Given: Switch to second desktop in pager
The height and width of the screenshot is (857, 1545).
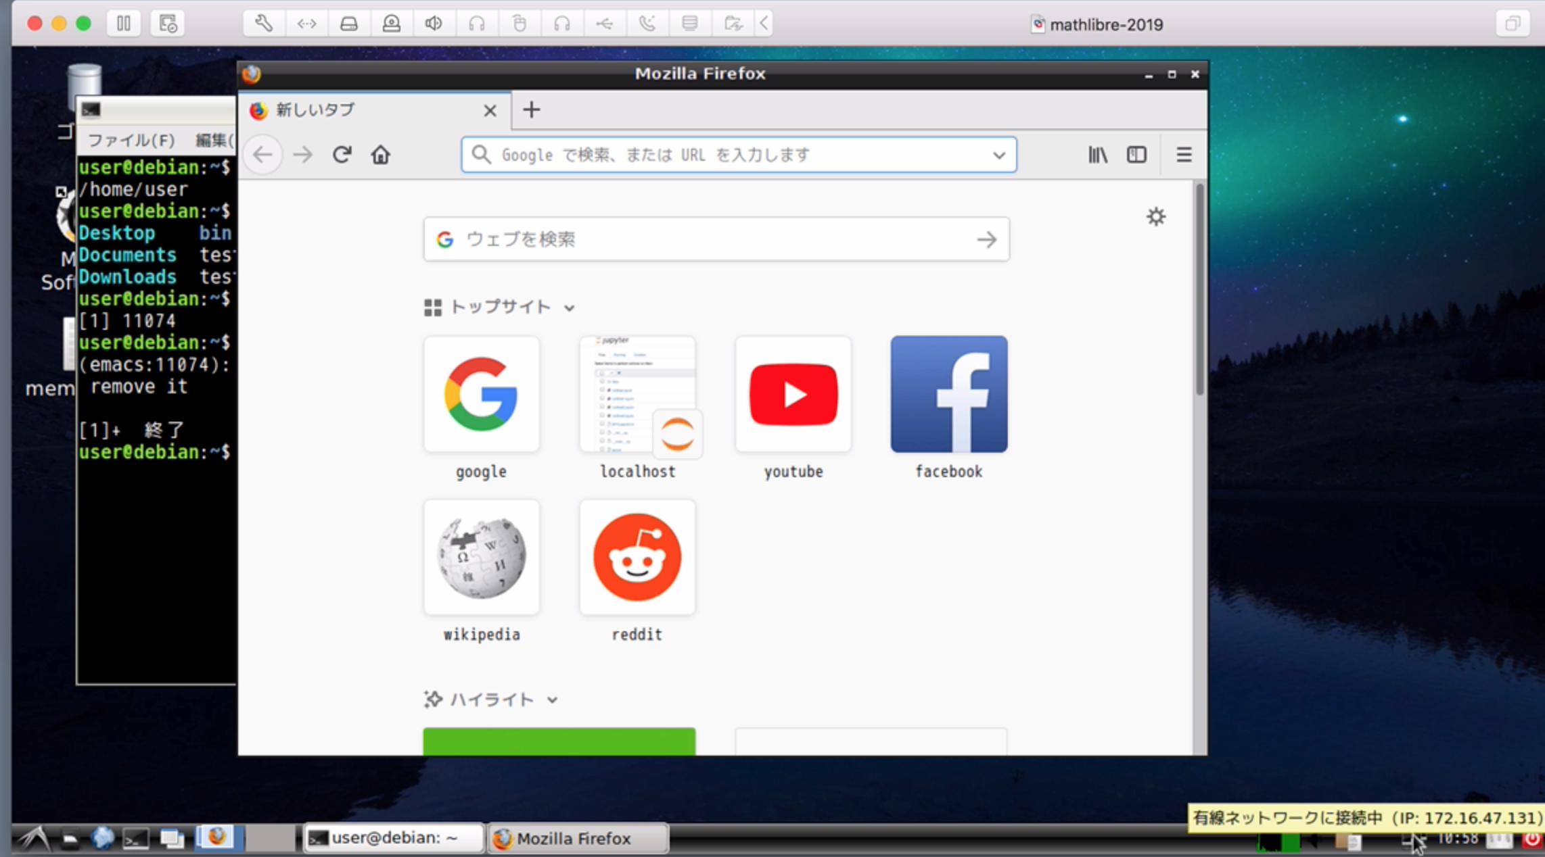Looking at the screenshot, I should (269, 838).
